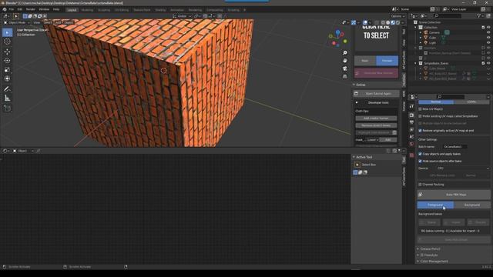Click the 'Bake PBR Maps' button
This screenshot has height=277, width=493.
point(454,195)
